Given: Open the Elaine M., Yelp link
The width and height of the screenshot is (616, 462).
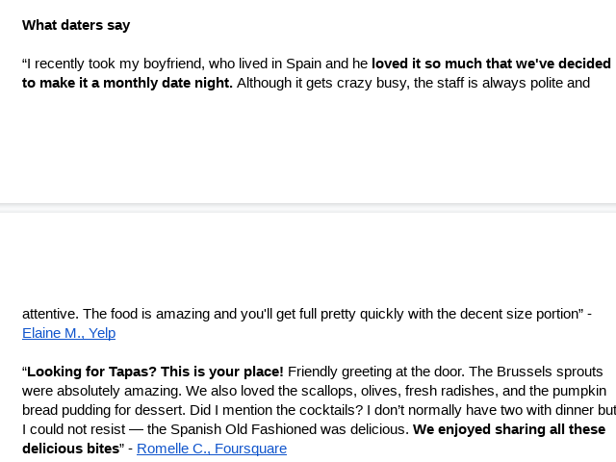Looking at the screenshot, I should coord(68,333).
